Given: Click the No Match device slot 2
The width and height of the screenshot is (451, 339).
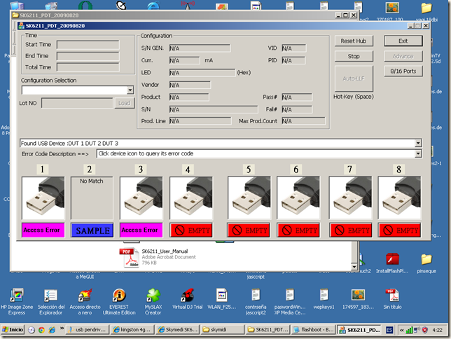Looking at the screenshot, I should click(x=92, y=198).
